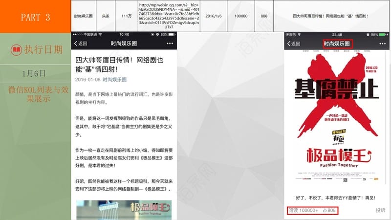Click the PART 3 orange header
The image size is (391, 220).
(x=35, y=17)
